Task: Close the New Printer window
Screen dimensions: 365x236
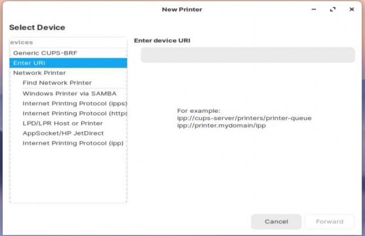Action: pyautogui.click(x=350, y=10)
